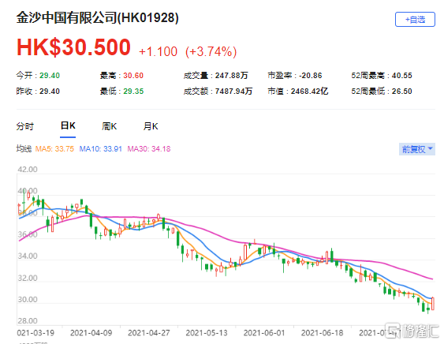The height and width of the screenshot is (344, 444).
Task: Click 今开 value 29.40
Action: click(x=50, y=76)
